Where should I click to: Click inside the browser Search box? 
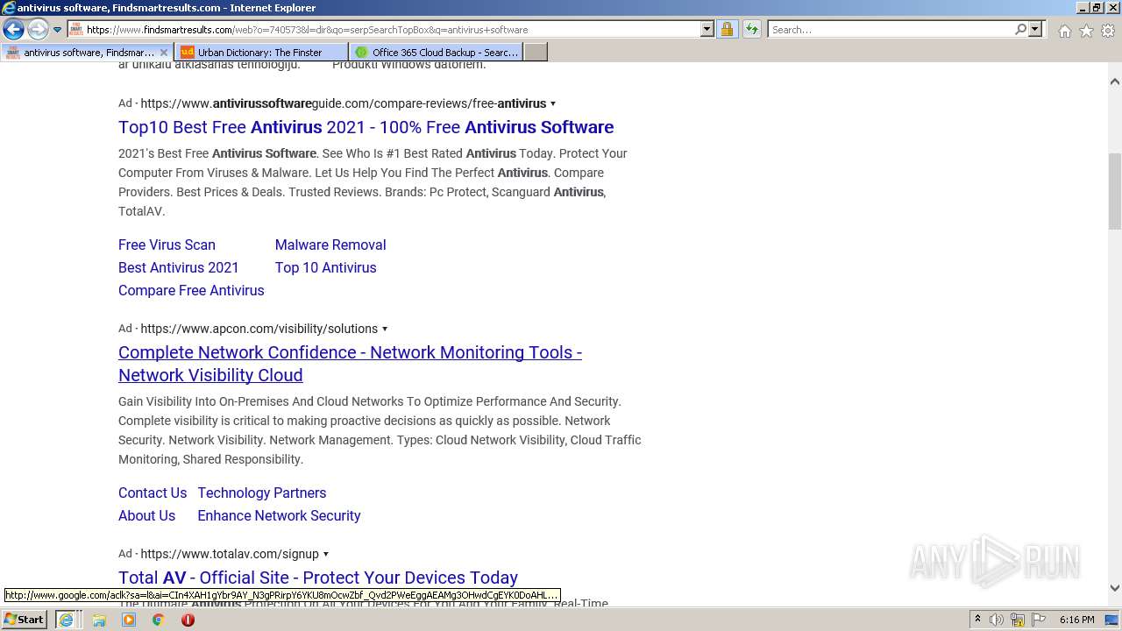pyautogui.click(x=890, y=29)
